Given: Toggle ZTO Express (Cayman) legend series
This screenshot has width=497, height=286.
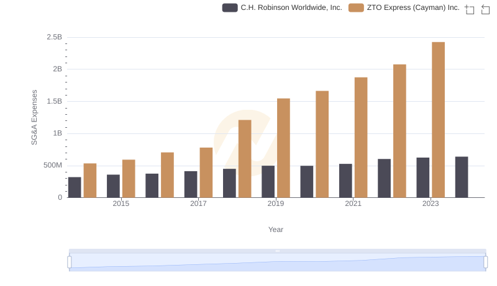Looking at the screenshot, I should (x=404, y=7).
